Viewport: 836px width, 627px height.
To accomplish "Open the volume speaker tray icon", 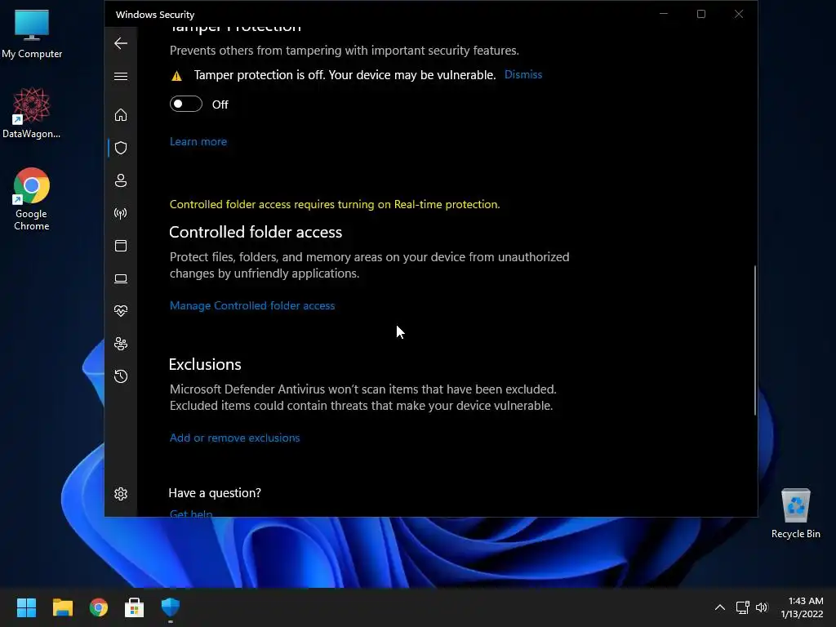I will 762,607.
